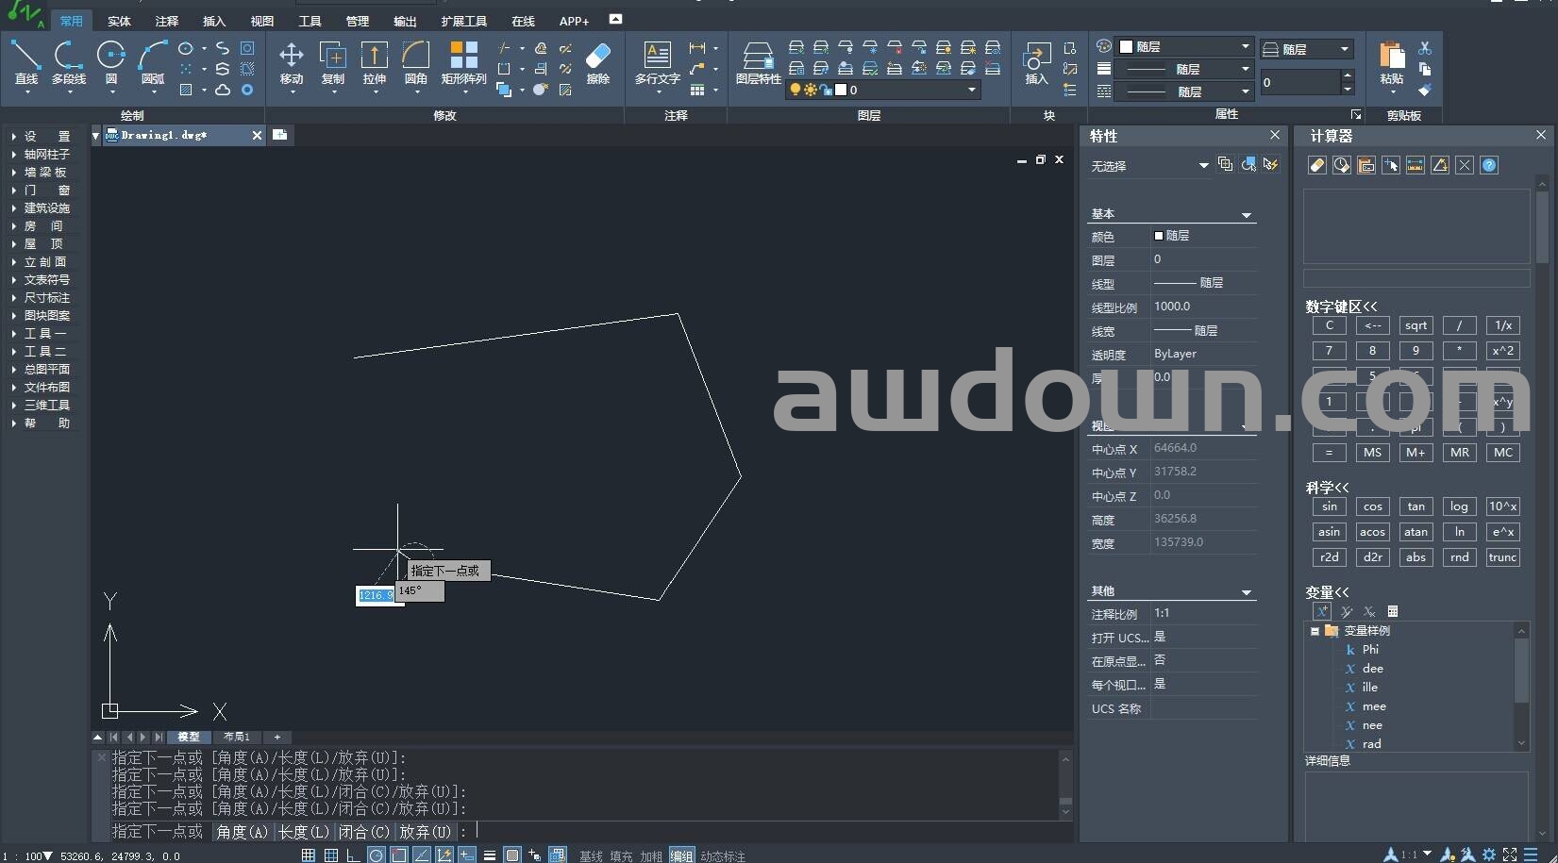Toggle 填充 option in status bar
The image size is (1558, 863).
coord(621,855)
